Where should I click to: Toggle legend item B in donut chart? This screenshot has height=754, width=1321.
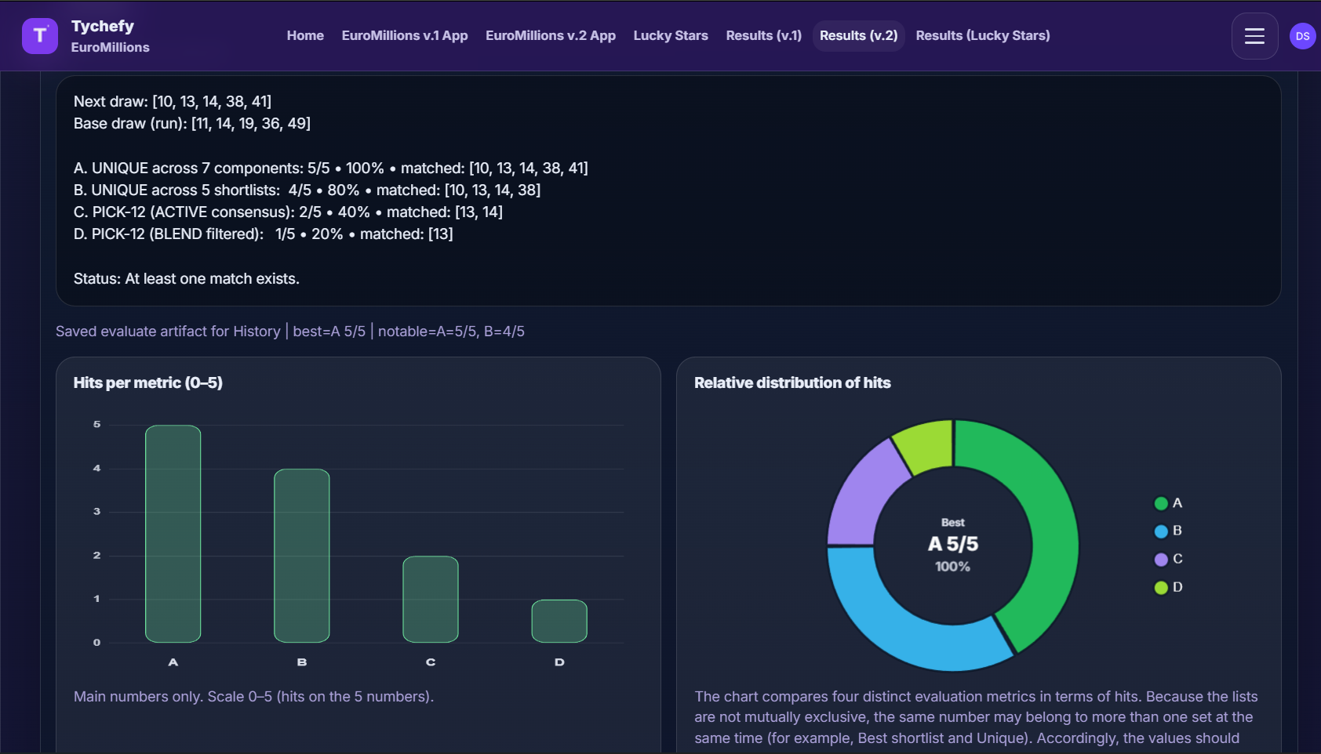[1168, 531]
